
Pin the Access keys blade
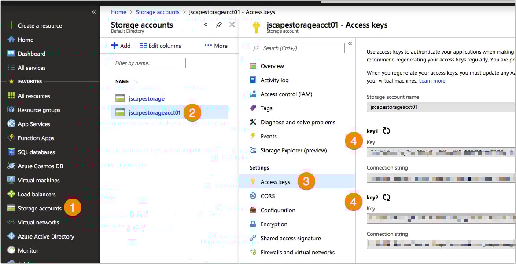[219, 25]
